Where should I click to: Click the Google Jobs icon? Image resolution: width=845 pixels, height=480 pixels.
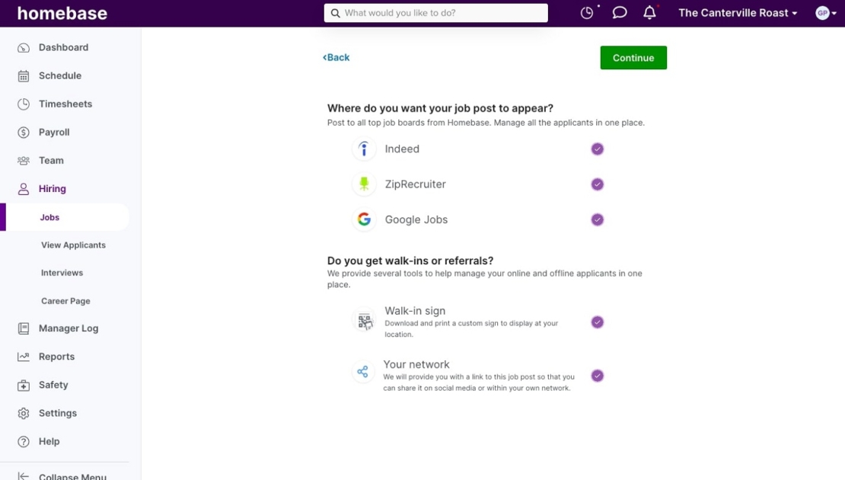coord(364,219)
